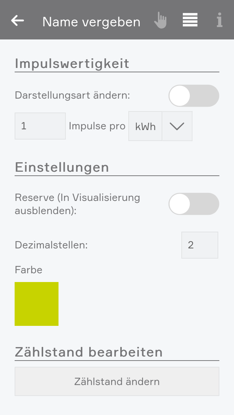Click the Zählstand bearbeiten section heading
234x415 pixels.
coord(88,352)
